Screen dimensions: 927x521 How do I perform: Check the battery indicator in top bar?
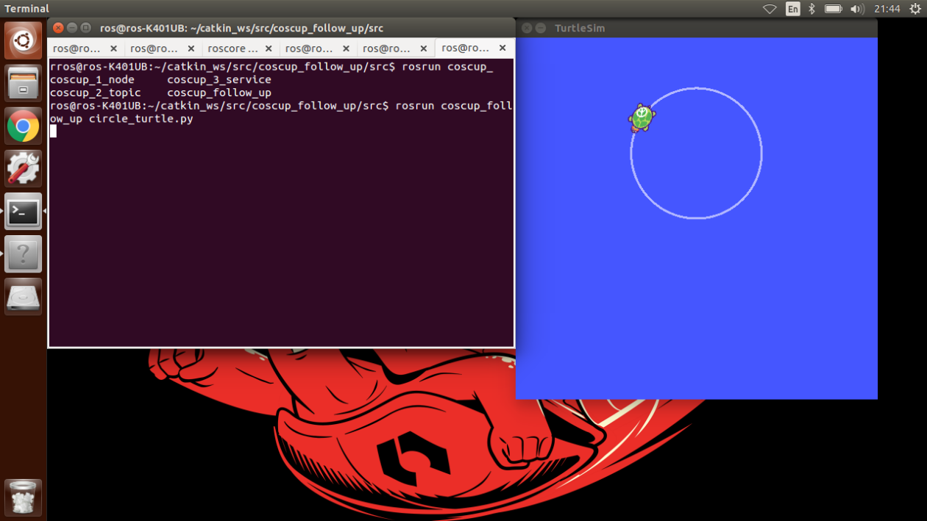point(834,9)
